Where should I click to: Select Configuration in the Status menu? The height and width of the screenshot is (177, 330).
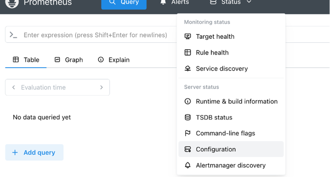tap(231, 149)
